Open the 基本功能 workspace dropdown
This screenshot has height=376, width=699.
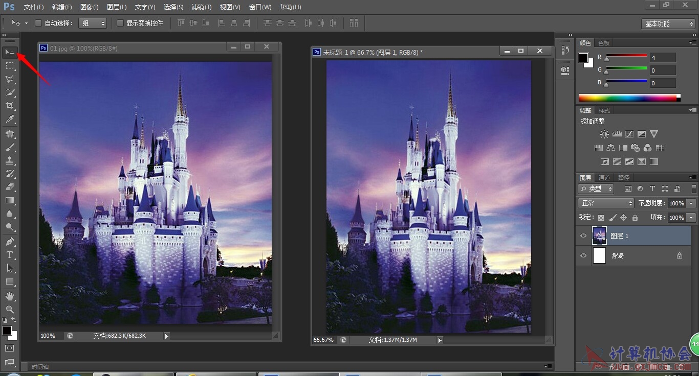pyautogui.click(x=668, y=24)
